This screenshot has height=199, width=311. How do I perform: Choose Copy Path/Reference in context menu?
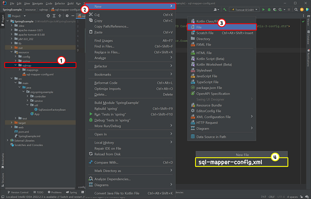pyautogui.click(x=131, y=26)
